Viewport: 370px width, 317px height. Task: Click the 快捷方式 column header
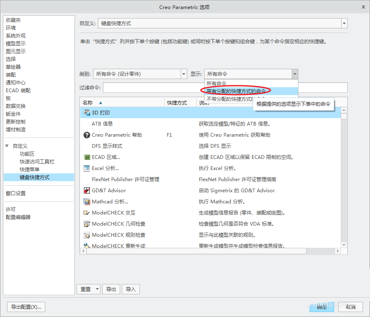click(180, 103)
